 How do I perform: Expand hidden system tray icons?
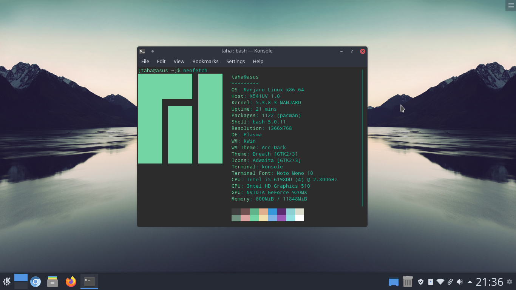pyautogui.click(x=470, y=282)
